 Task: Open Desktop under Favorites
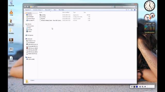[30, 15]
